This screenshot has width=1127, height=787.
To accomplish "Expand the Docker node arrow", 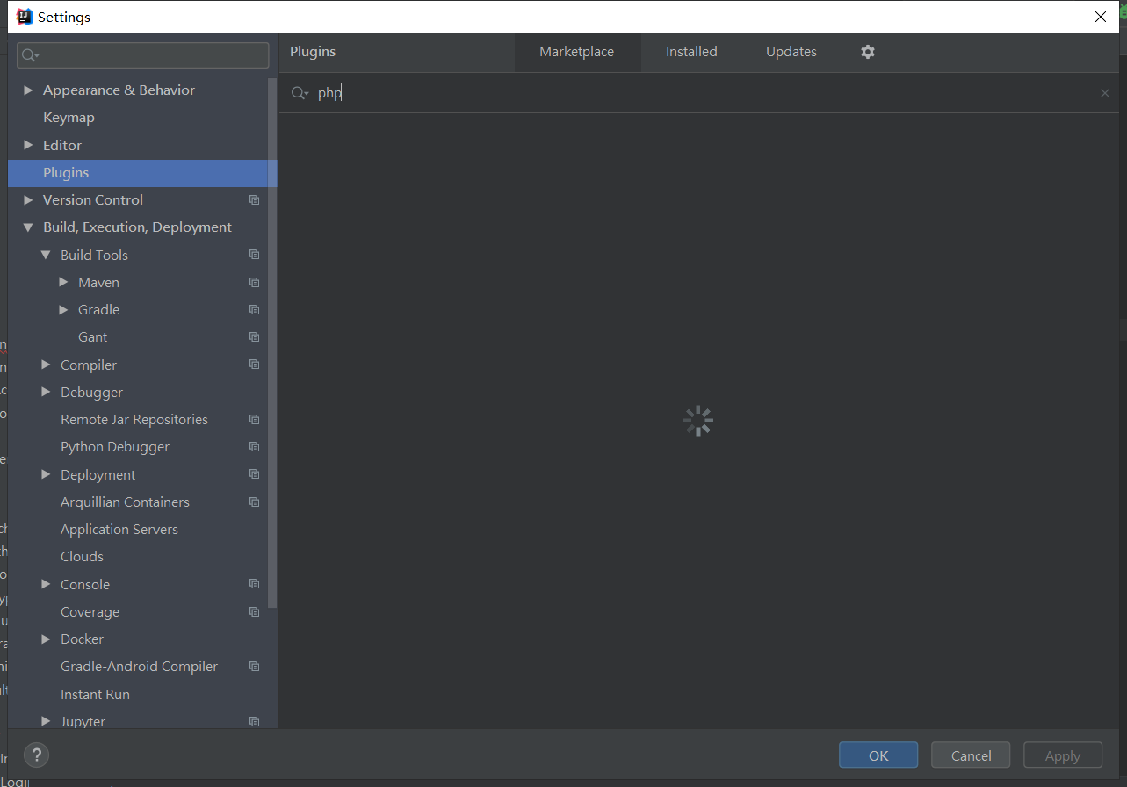I will 46,639.
